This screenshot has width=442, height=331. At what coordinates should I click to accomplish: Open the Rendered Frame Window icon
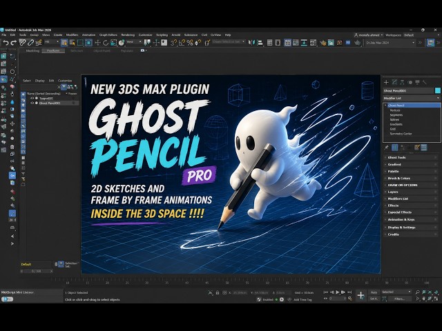pos(331,43)
